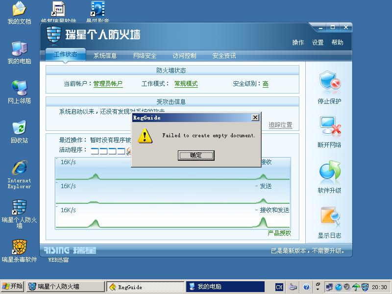
Task: Select the 网上邻居 desktop icon
Action: (x=19, y=88)
